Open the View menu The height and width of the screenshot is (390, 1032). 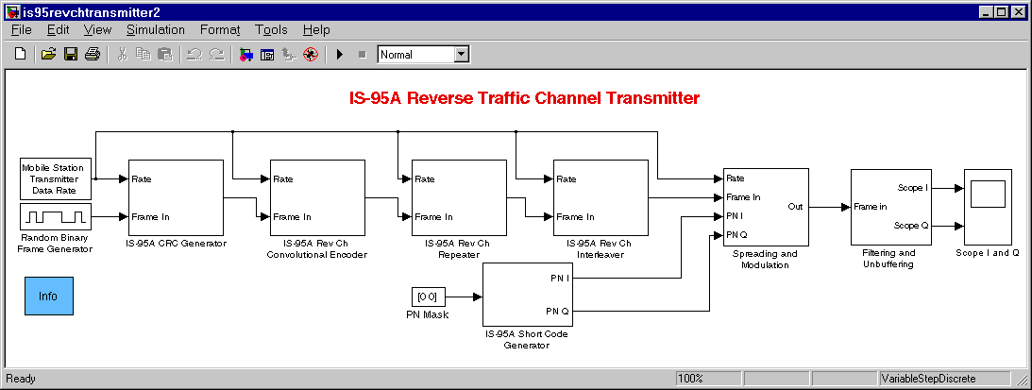click(x=97, y=29)
